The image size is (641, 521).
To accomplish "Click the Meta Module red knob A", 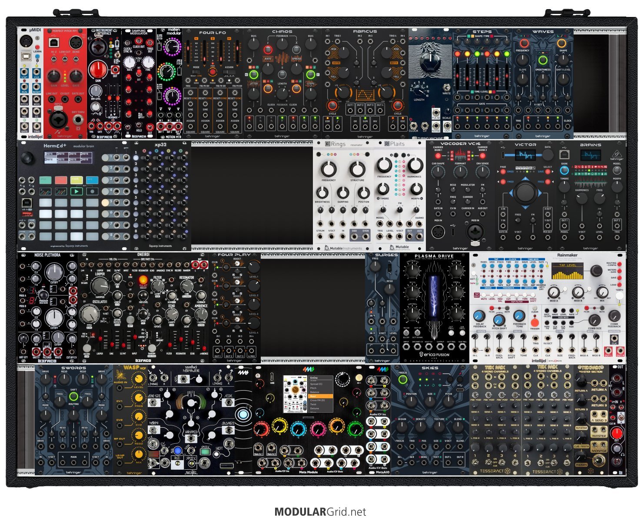I will [x=261, y=429].
